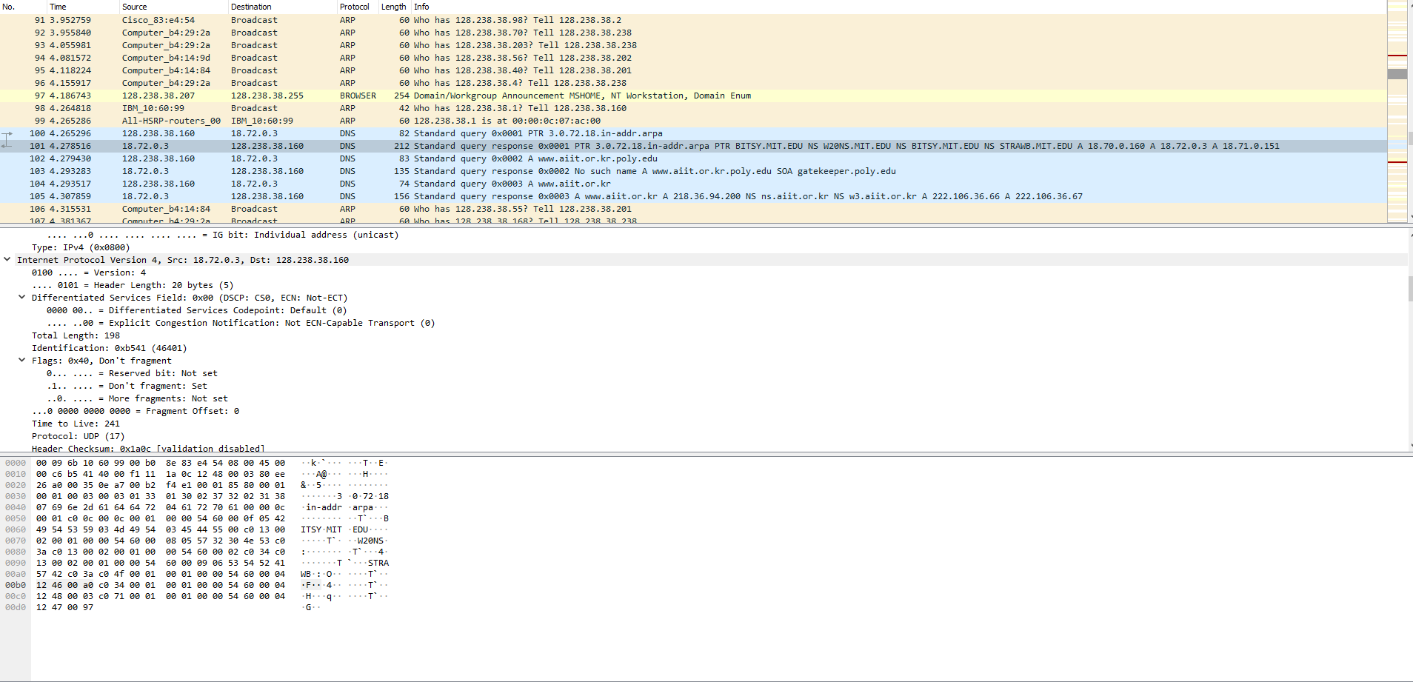Sort packets by the Length column
Image resolution: width=1413 pixels, height=682 pixels.
click(392, 7)
